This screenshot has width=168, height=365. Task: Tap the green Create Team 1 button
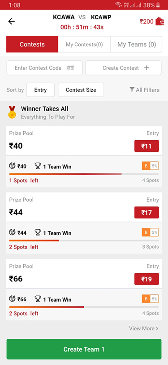84,349
